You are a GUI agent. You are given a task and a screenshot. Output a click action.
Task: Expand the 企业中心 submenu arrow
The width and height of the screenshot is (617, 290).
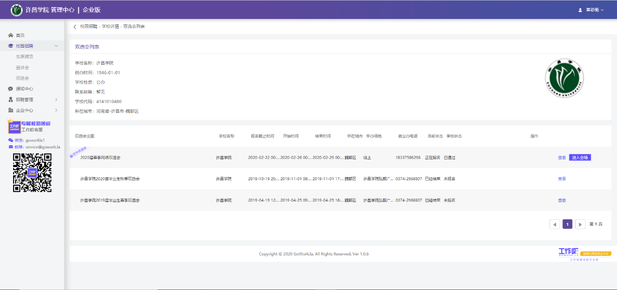(x=56, y=110)
